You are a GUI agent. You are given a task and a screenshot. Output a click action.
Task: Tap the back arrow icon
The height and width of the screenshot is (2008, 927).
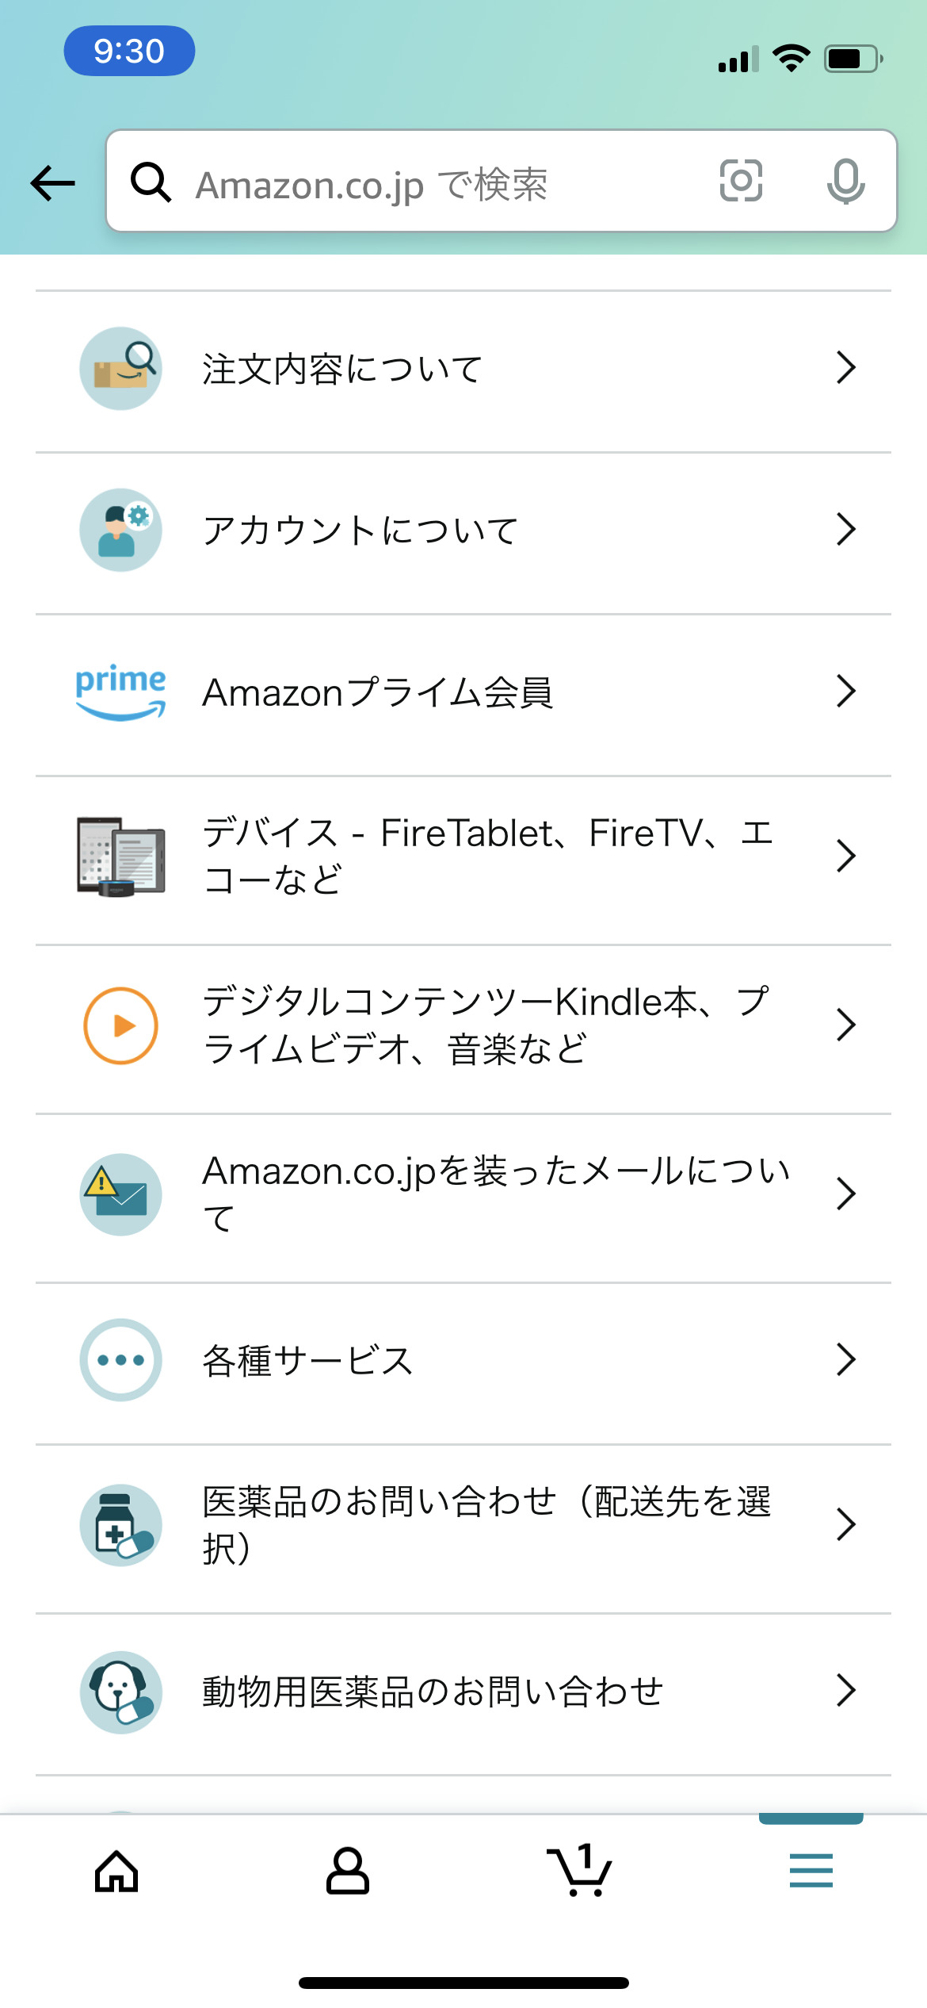pyautogui.click(x=52, y=183)
